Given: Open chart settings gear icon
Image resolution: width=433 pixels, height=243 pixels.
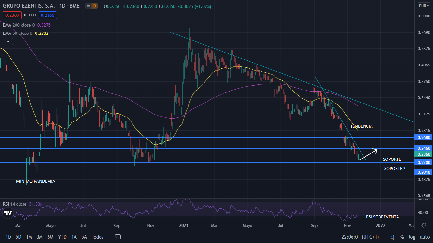Looking at the screenshot, I should pyautogui.click(x=424, y=225).
